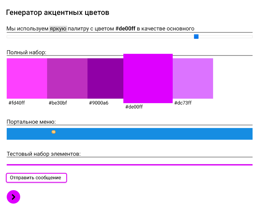Click the #fd40ff label under swatch

17,103
